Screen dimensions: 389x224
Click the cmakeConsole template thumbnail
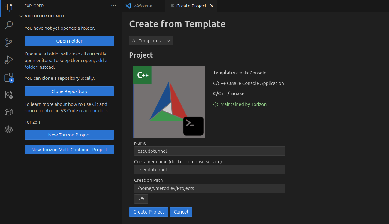tap(169, 102)
